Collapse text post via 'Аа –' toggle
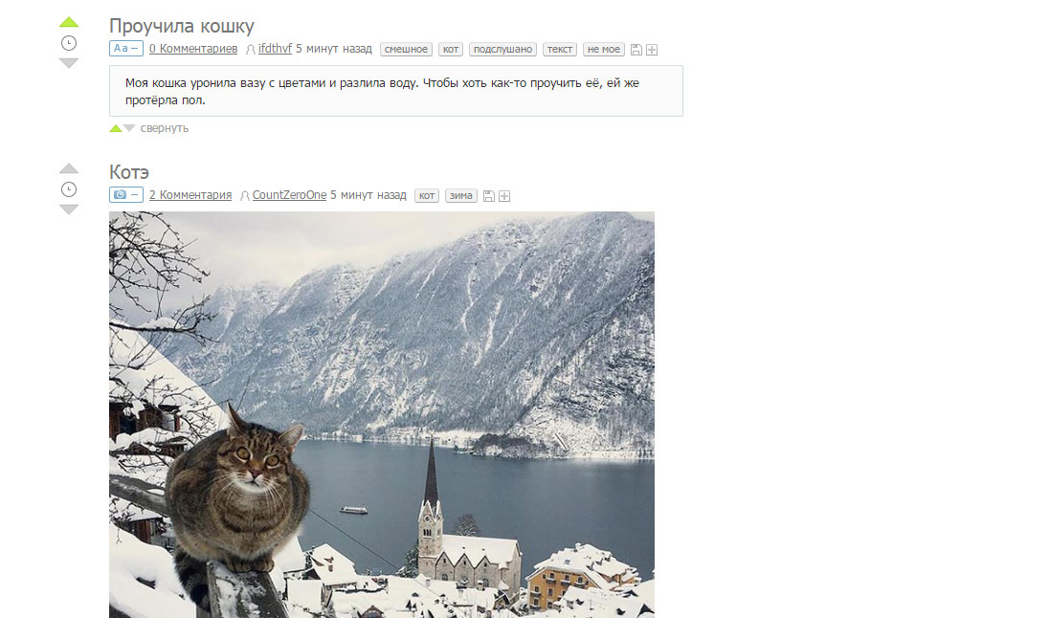 tap(125, 48)
